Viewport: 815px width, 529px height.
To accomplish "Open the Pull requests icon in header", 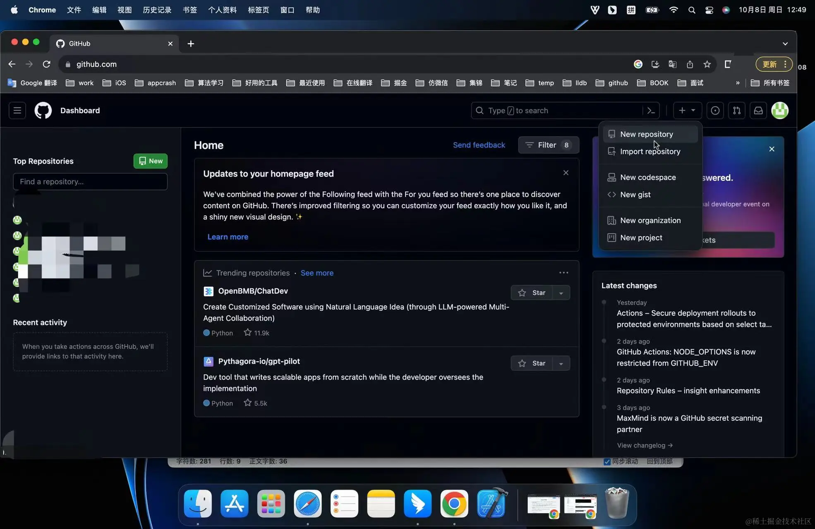I will [x=737, y=110].
